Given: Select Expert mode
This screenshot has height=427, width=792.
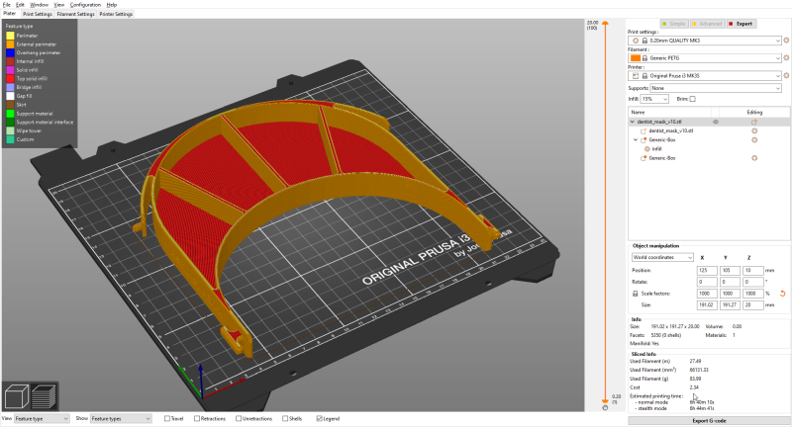Looking at the screenshot, I should [x=741, y=24].
